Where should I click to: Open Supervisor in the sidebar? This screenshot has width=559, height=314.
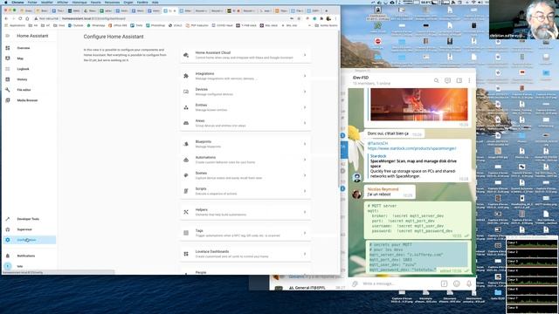[29, 229]
